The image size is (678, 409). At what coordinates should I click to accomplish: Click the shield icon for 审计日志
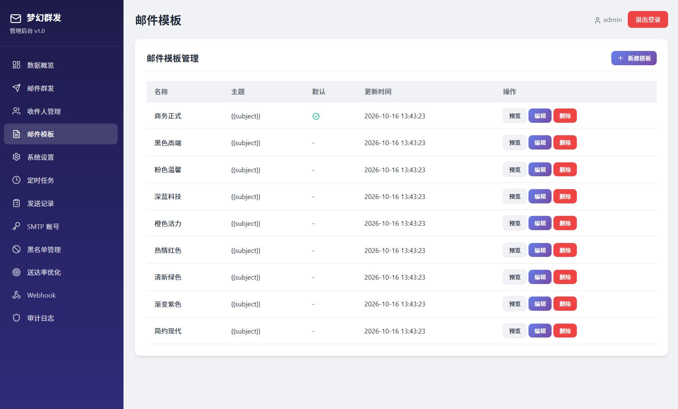16,318
